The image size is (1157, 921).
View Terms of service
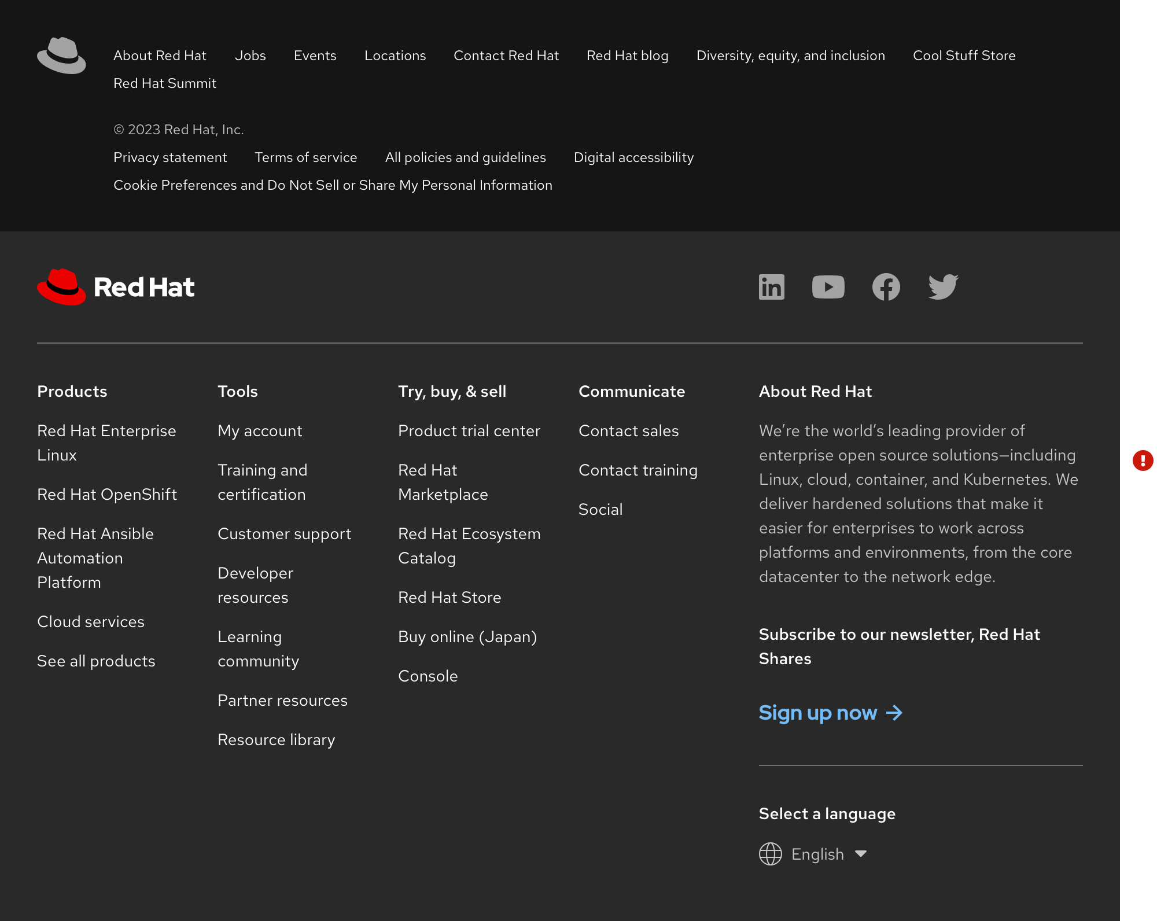coord(305,157)
